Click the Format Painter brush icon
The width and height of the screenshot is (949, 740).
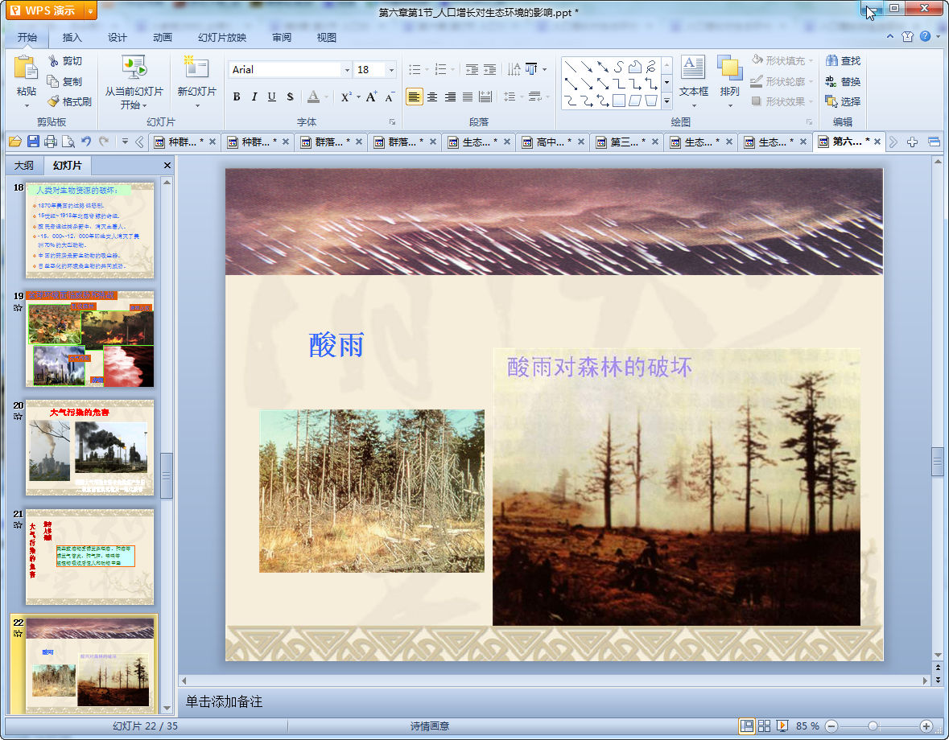click(x=54, y=101)
